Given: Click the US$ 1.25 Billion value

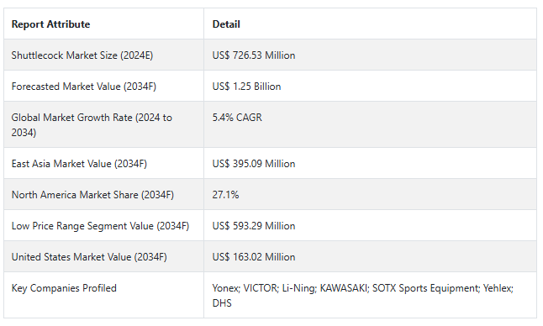Looking at the screenshot, I should pyautogui.click(x=246, y=87).
